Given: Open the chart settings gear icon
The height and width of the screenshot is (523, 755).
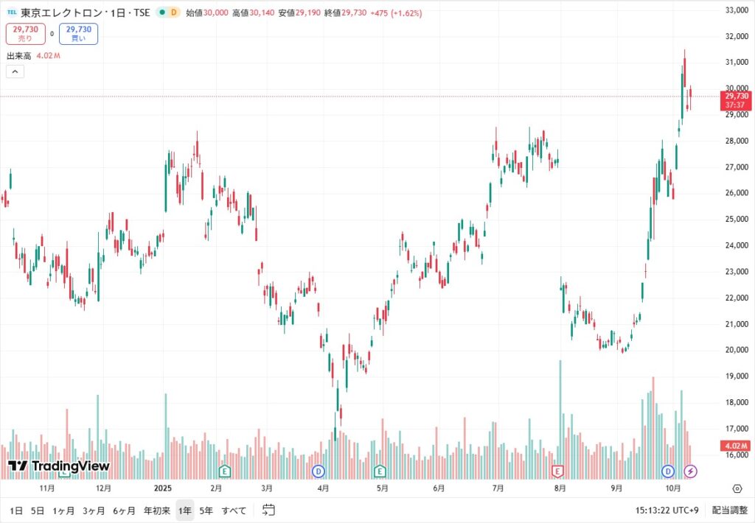Looking at the screenshot, I should click(737, 488).
